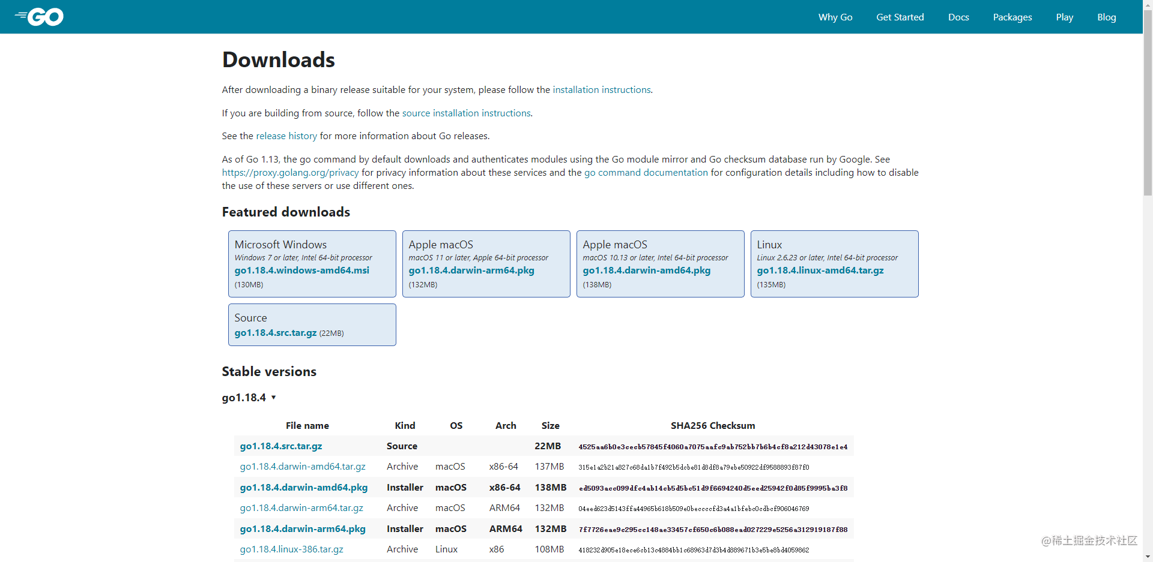Image resolution: width=1153 pixels, height=562 pixels.
Task: Collapse the go1.18.4 stable version section
Action: click(x=249, y=398)
